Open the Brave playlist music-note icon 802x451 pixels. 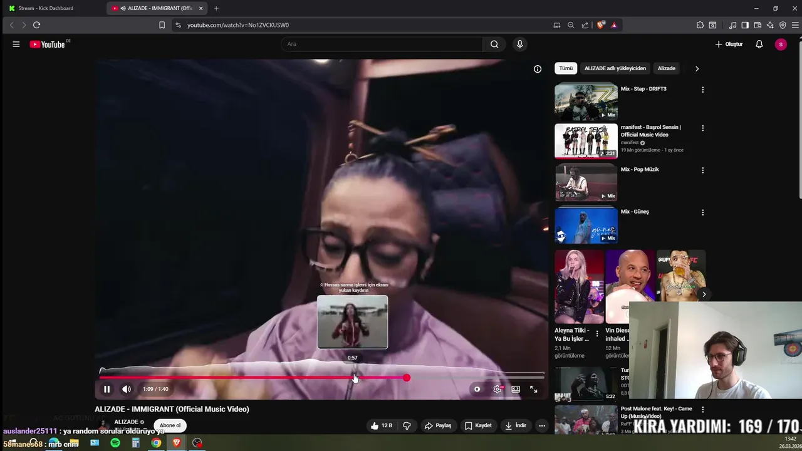coord(732,25)
